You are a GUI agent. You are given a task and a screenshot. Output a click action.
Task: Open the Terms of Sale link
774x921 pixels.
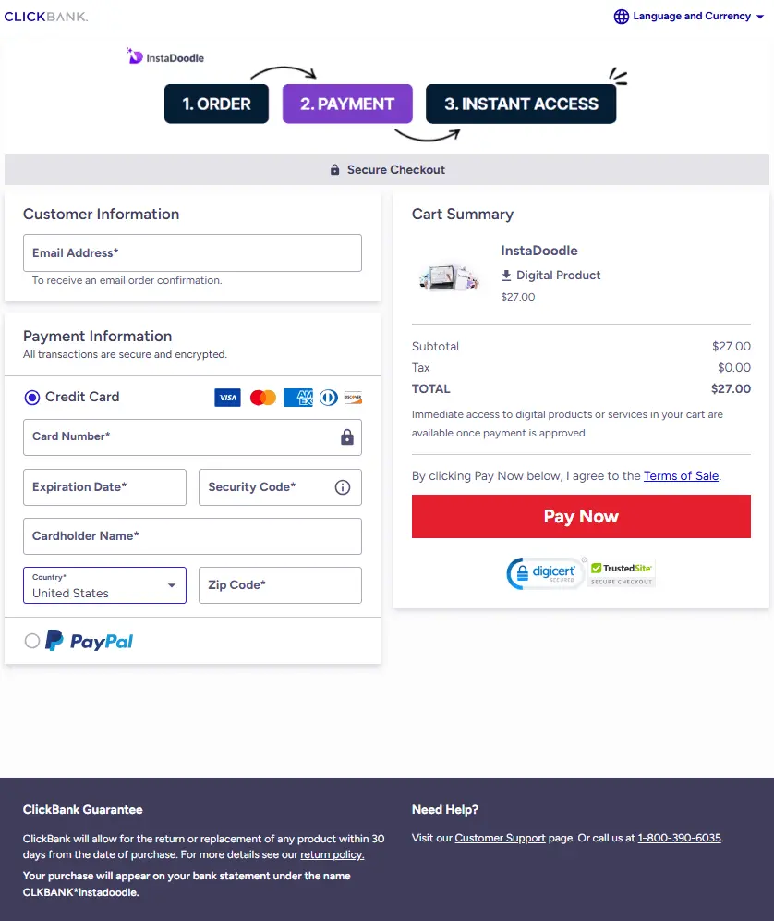tap(681, 475)
